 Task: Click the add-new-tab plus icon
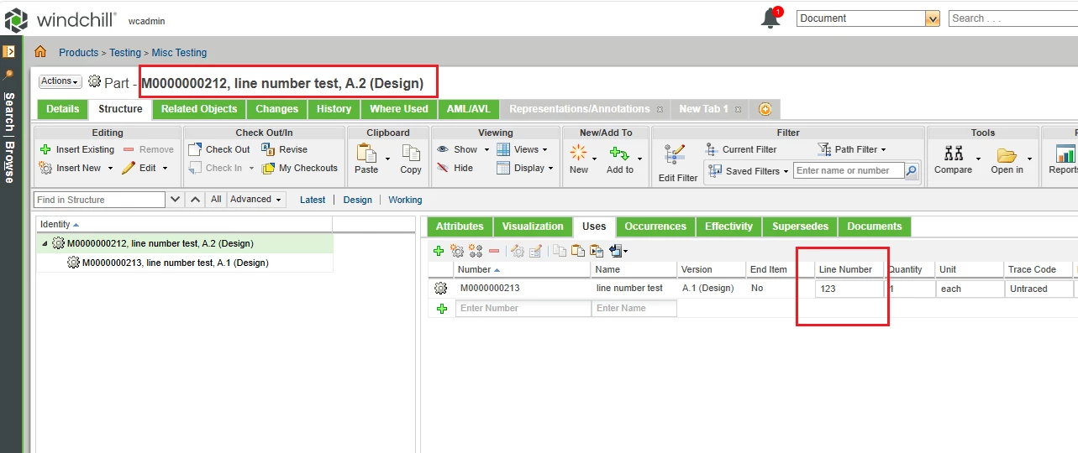[x=765, y=109]
